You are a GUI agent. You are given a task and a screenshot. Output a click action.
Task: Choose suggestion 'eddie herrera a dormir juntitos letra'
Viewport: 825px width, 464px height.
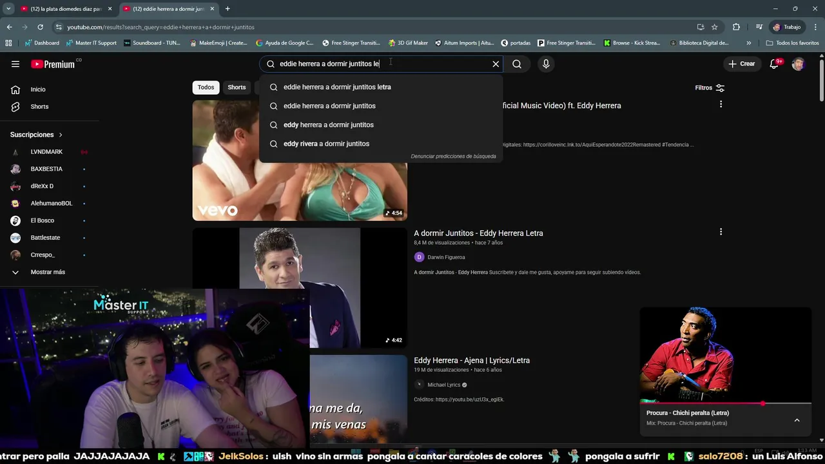point(381,87)
